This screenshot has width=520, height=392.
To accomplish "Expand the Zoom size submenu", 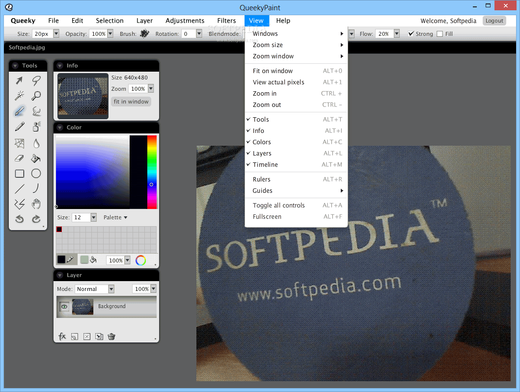I will tap(296, 45).
